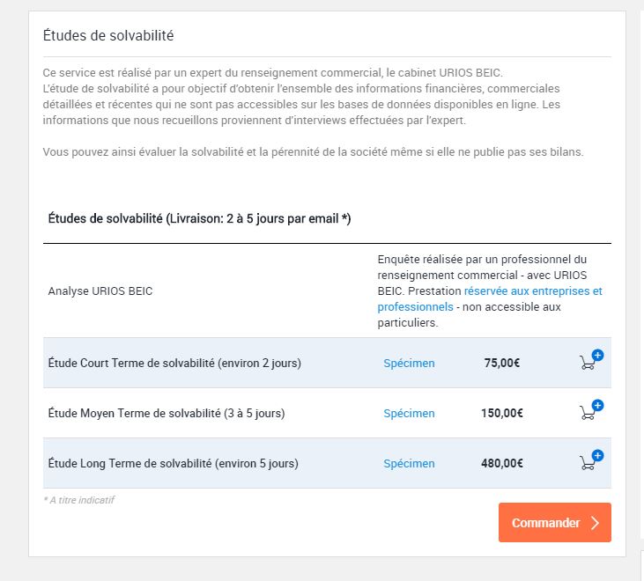This screenshot has height=581, width=644.
Task: Open Spécimen for Étude Long Terme
Action: click(x=409, y=463)
